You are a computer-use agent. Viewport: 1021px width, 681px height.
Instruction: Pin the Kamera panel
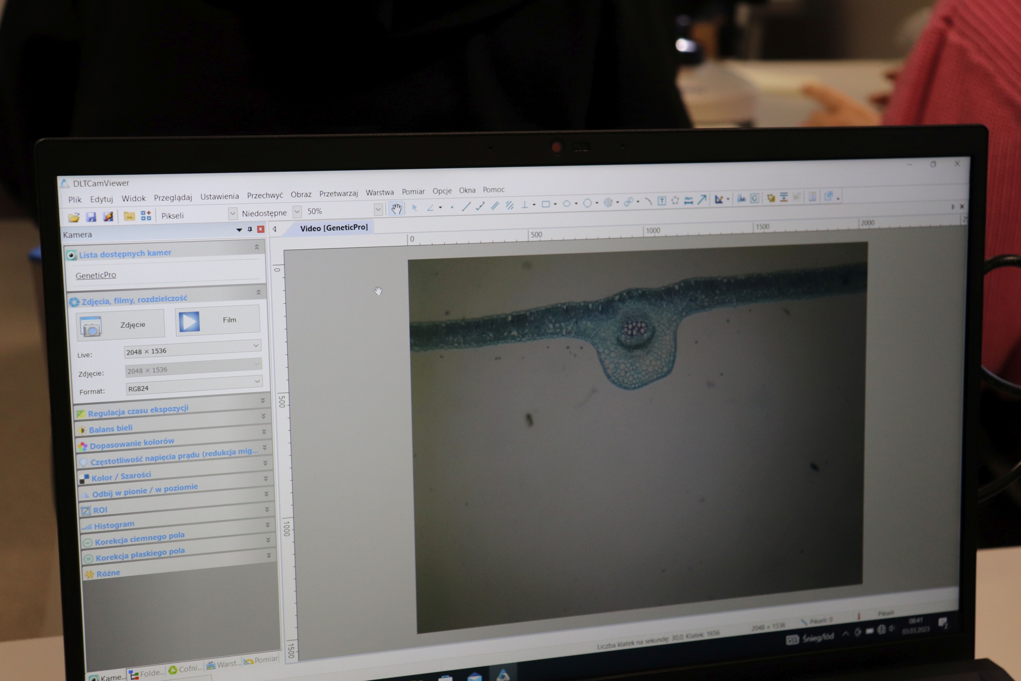pos(250,229)
